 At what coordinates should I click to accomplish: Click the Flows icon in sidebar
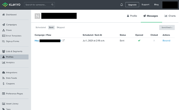coord(4,30)
